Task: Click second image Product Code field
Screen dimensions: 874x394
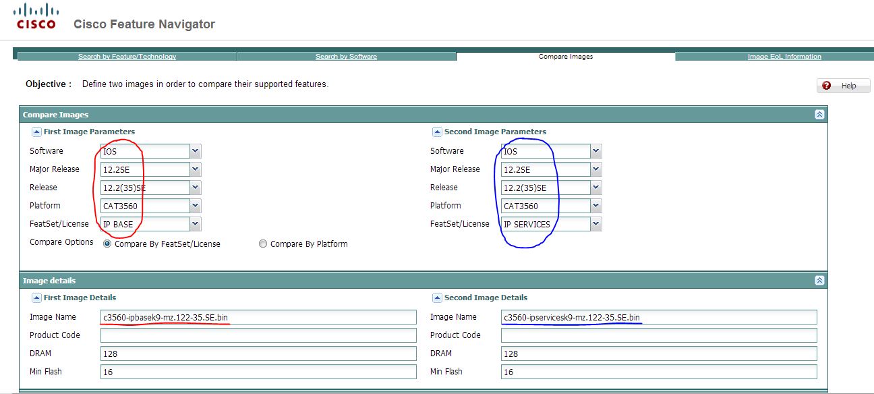Action: (659, 335)
